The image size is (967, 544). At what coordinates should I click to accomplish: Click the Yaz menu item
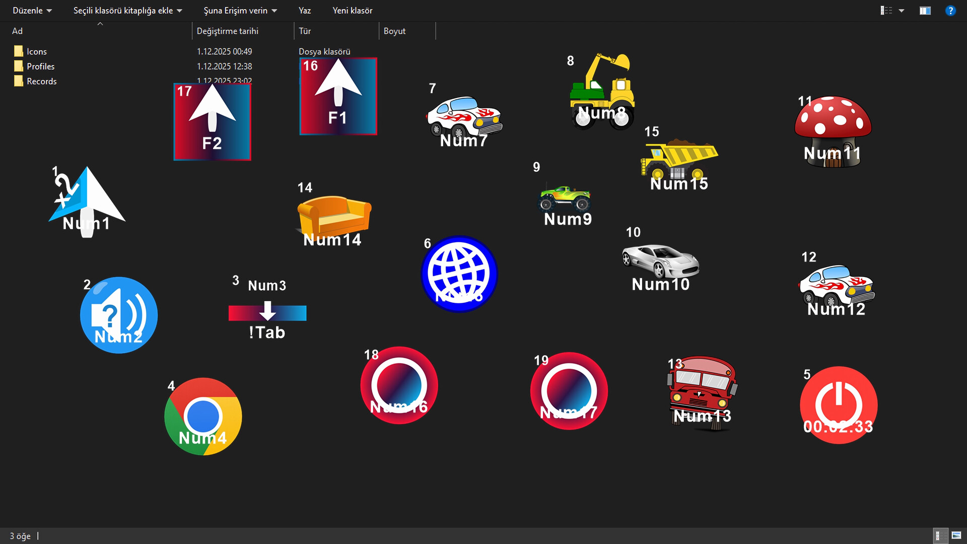(304, 10)
